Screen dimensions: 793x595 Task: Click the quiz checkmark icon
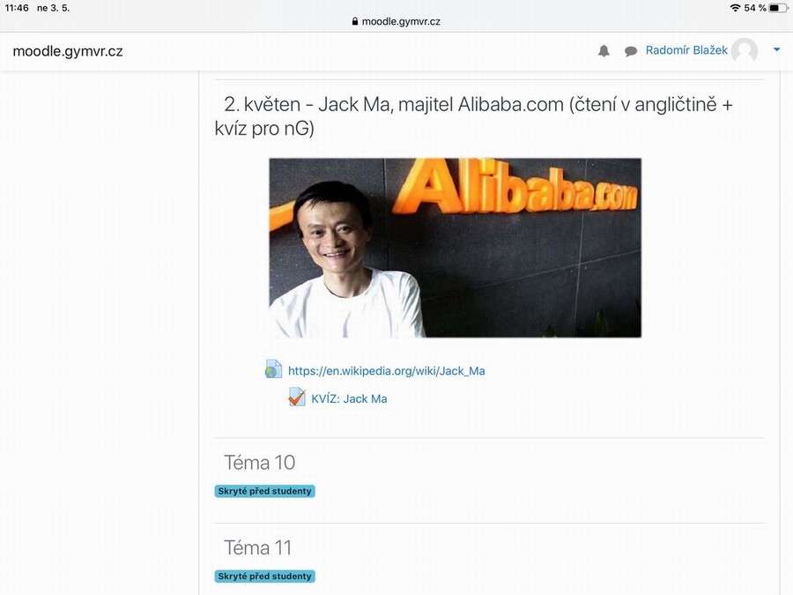297,397
